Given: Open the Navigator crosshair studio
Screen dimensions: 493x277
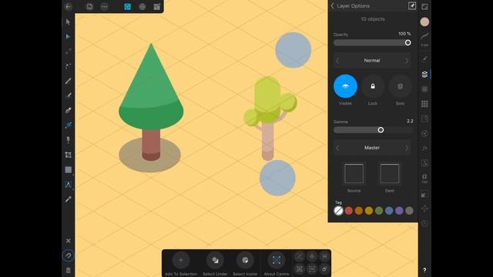Looking at the screenshot, I should tap(424, 209).
